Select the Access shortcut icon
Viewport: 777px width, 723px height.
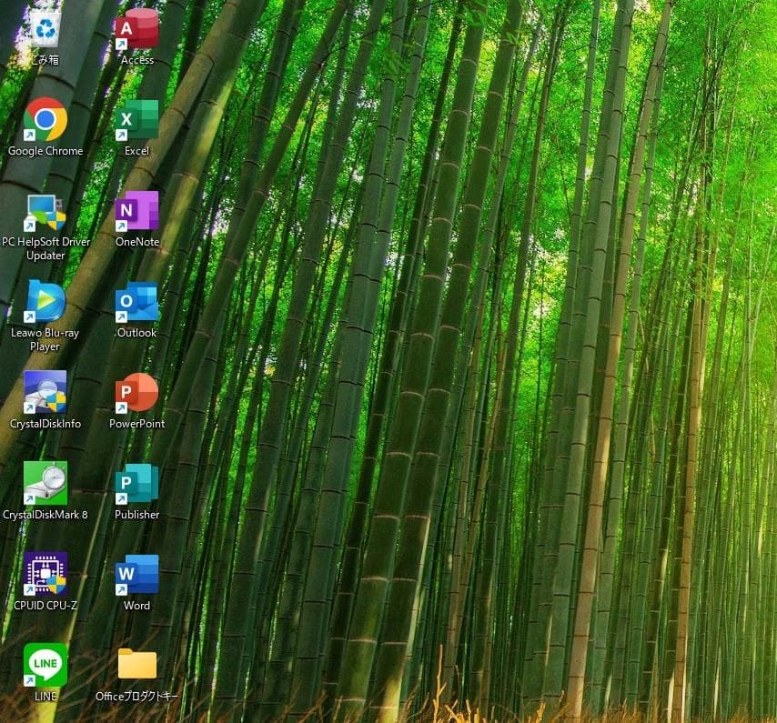136,28
